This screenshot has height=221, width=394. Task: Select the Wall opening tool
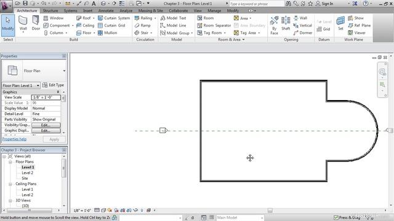[300, 18]
